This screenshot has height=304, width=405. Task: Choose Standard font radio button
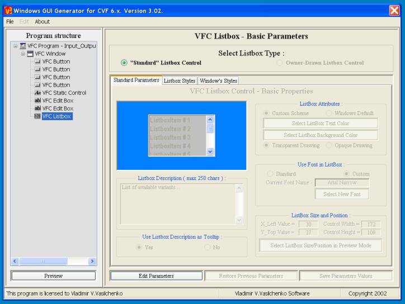[270, 174]
